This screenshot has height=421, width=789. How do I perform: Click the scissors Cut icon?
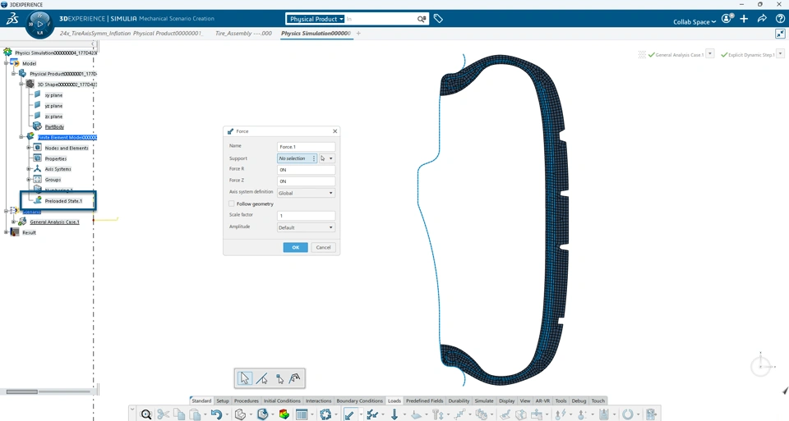click(163, 414)
